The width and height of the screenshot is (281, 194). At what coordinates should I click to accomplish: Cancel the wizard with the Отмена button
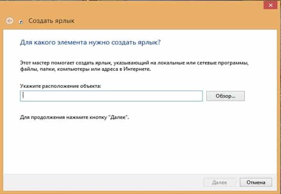256,183
